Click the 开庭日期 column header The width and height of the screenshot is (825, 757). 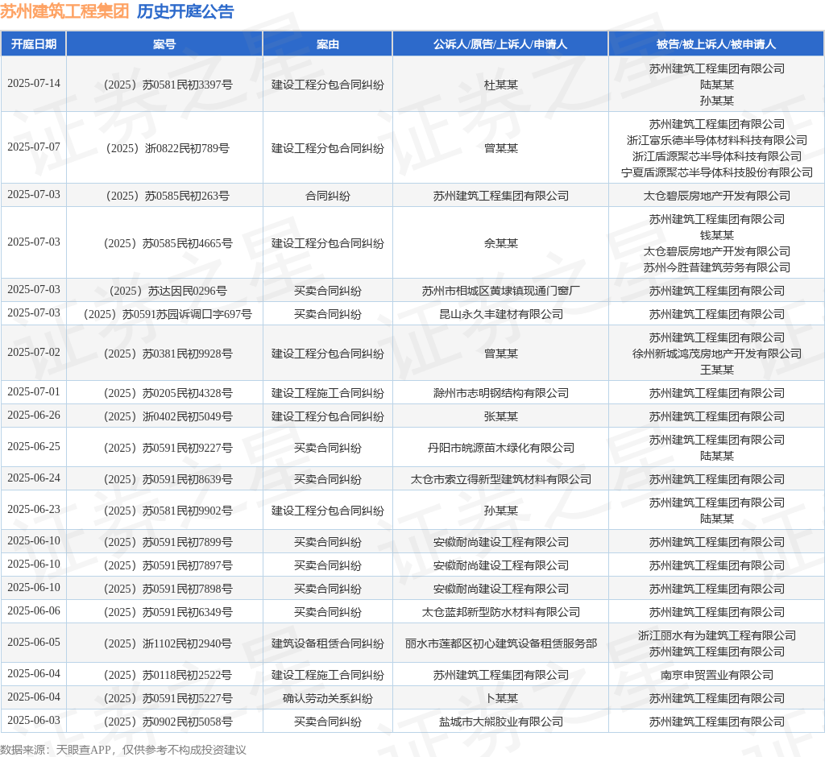[x=34, y=44]
